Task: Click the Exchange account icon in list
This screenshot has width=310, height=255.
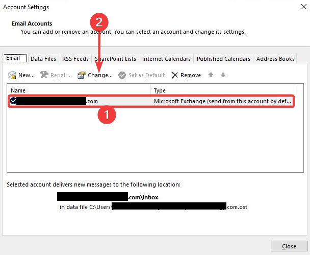Action: [13, 101]
